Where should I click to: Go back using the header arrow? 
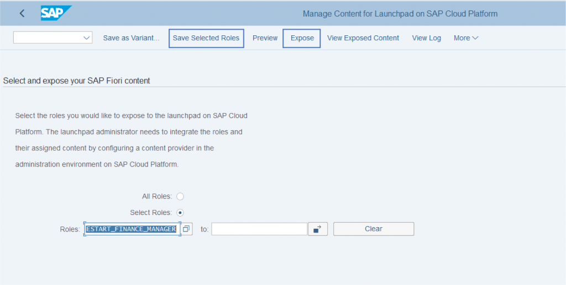[x=22, y=14]
